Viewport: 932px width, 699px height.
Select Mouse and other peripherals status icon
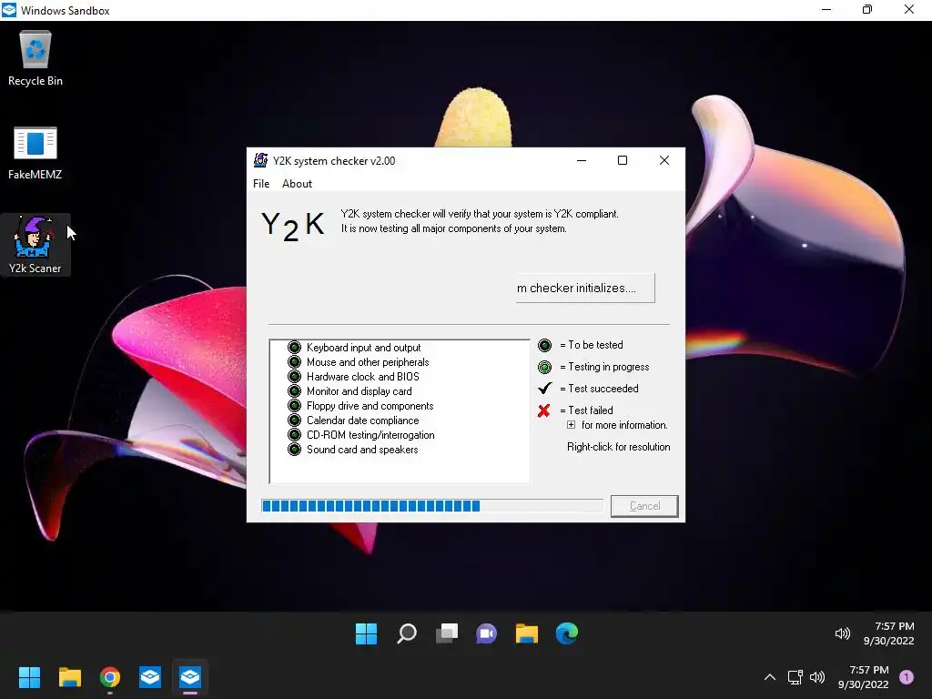point(294,362)
